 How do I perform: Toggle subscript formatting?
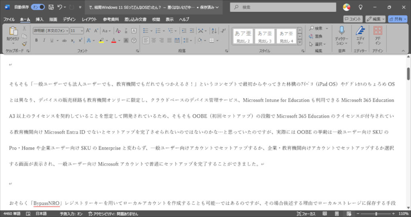pyautogui.click(x=73, y=41)
